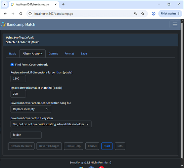Click the Start button
184x168 pixels.
[107, 146]
